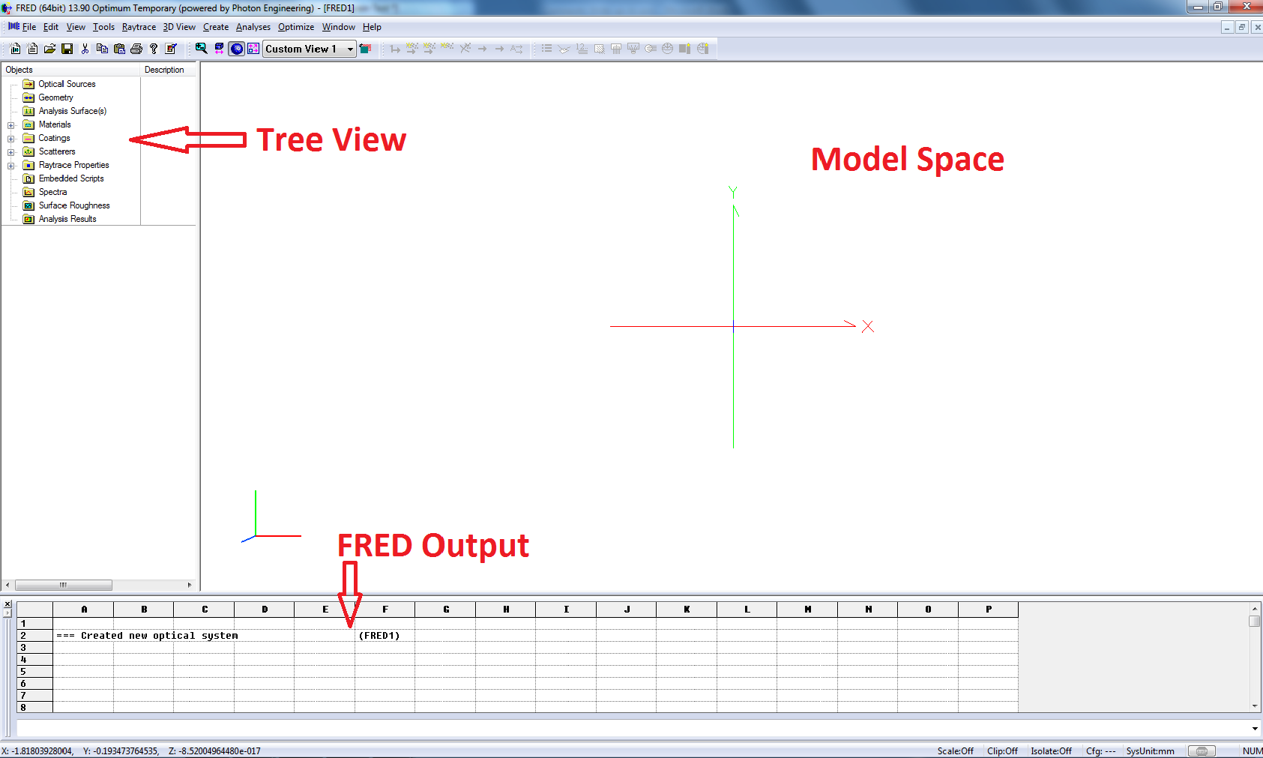
Task: Click the Description column header
Action: [164, 70]
